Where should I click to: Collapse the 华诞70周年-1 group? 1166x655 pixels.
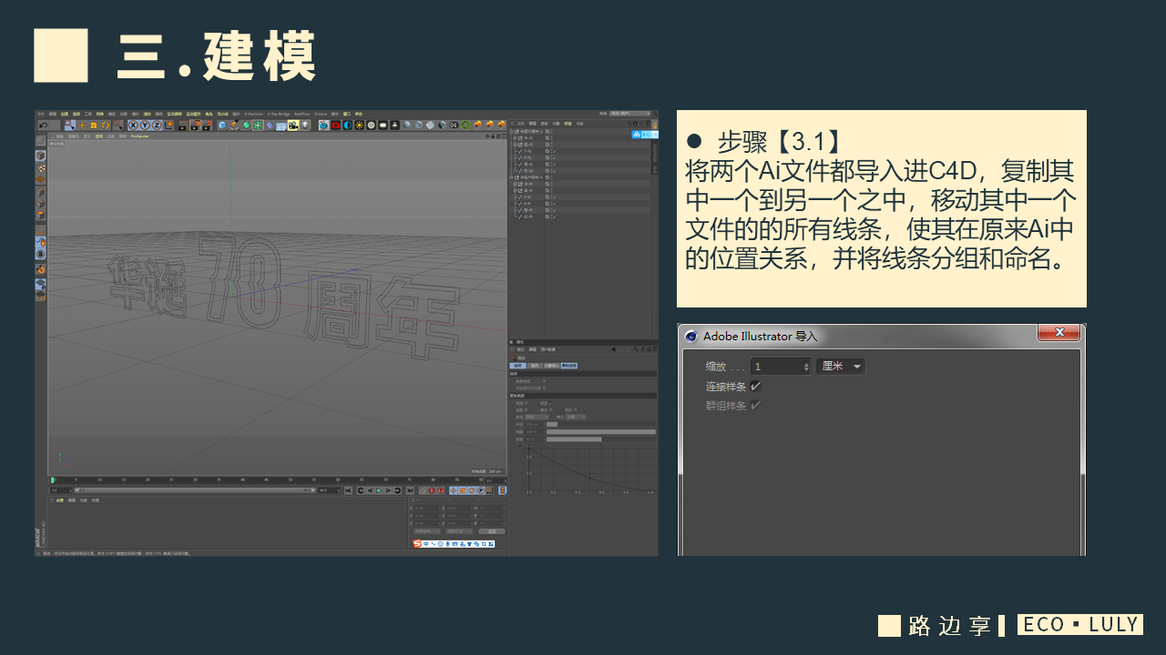511,177
